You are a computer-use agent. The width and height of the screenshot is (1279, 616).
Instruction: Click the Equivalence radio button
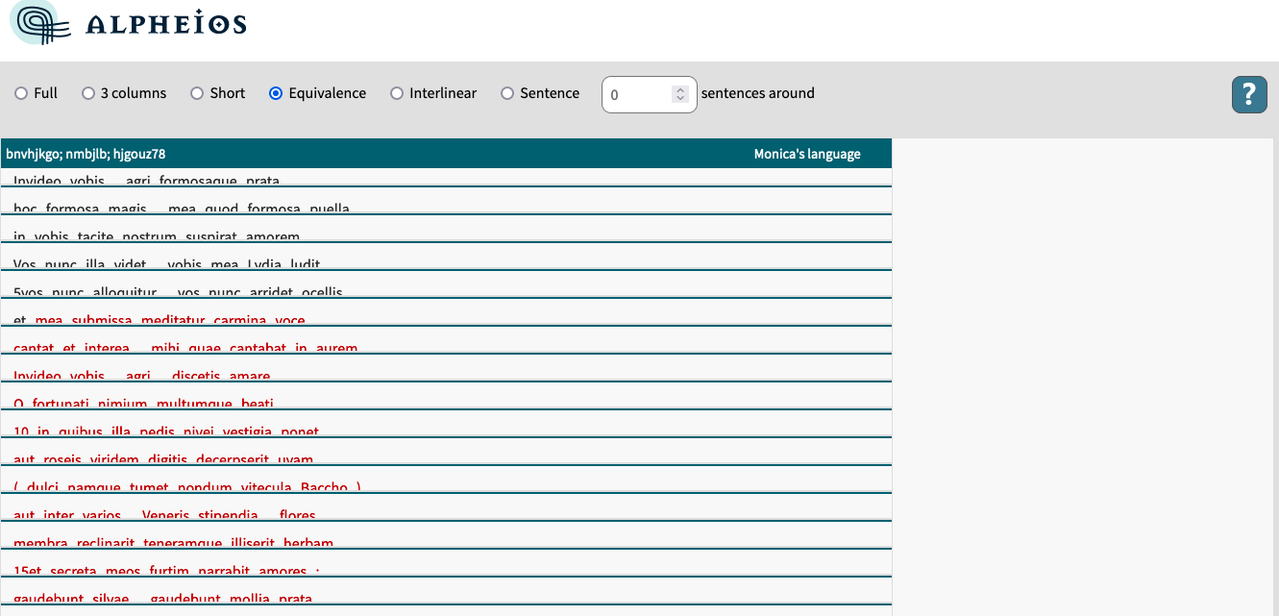276,93
